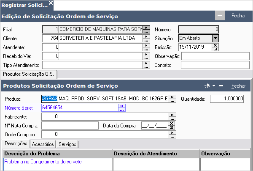This screenshot has height=171, width=253.
Task: Clear the Número Série field with its X
Action: [x=122, y=106]
